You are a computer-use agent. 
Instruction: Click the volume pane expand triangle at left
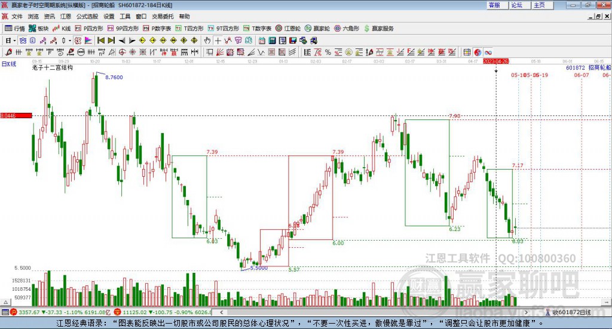(5, 302)
